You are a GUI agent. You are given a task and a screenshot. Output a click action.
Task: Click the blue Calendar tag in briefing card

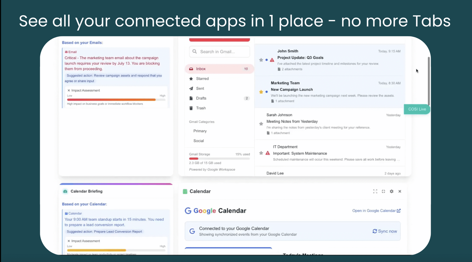pyautogui.click(x=73, y=213)
